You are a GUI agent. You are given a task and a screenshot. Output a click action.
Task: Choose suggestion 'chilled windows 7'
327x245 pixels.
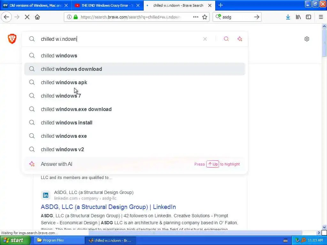[x=135, y=96]
